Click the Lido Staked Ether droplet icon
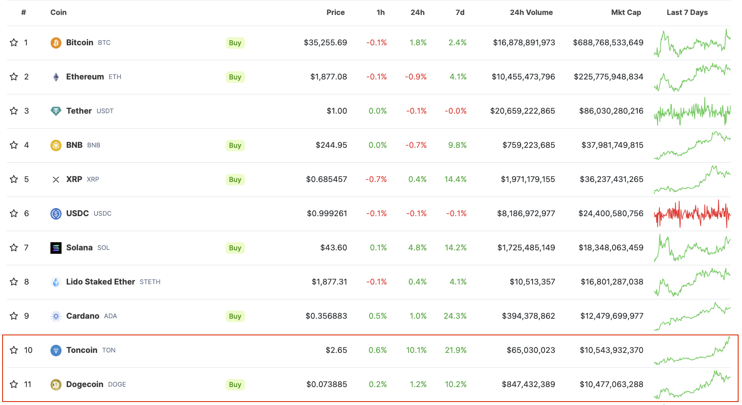Viewport: 742px width, 405px height. pos(56,282)
